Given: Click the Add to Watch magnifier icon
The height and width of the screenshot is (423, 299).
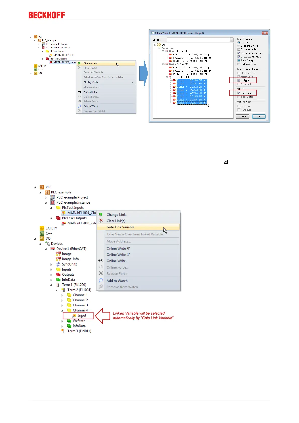Looking at the screenshot, I should 101,280.
